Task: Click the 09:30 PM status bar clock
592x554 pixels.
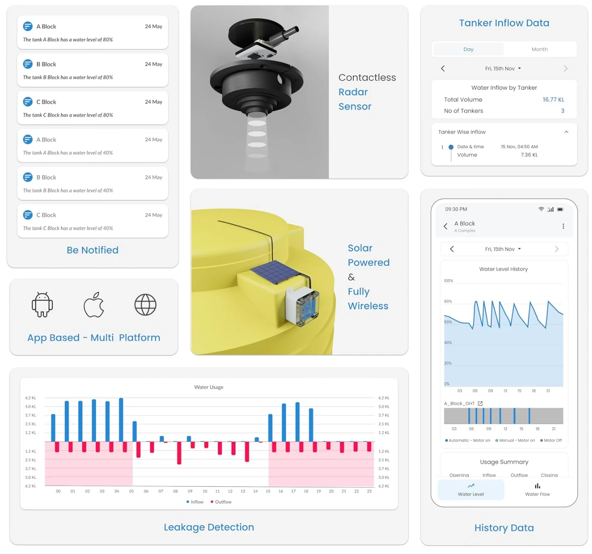Action: 456,209
